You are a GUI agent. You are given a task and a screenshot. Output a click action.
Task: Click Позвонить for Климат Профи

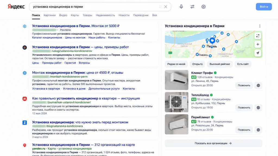[x=244, y=85]
